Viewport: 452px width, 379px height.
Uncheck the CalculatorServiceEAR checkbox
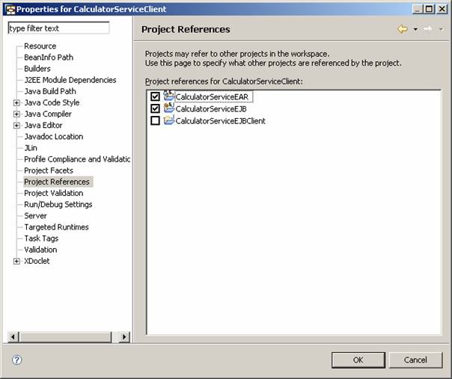click(x=155, y=96)
